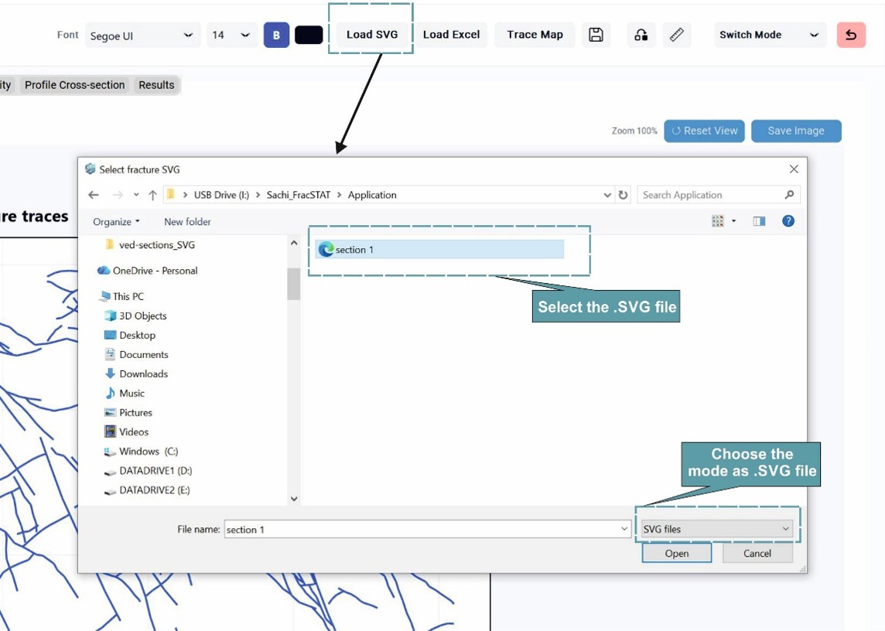Expand the File name dropdown arrow
Viewport: 885px width, 631px height.
tap(624, 530)
